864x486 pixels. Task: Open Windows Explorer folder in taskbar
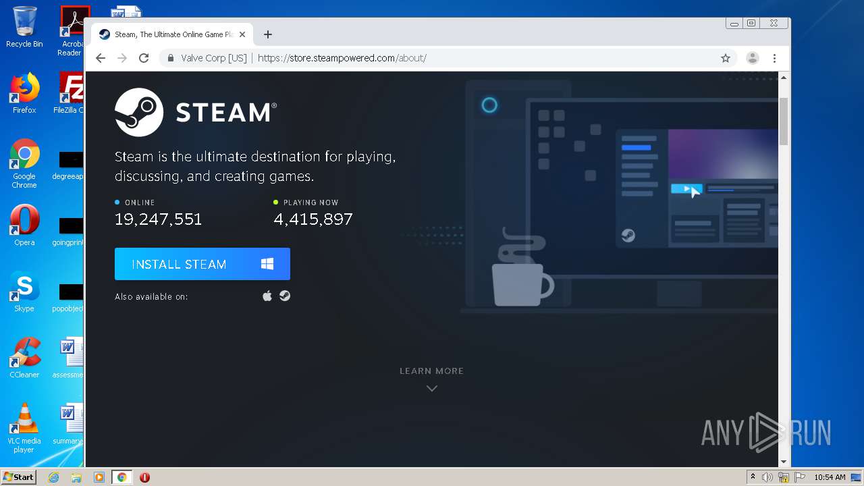[76, 477]
